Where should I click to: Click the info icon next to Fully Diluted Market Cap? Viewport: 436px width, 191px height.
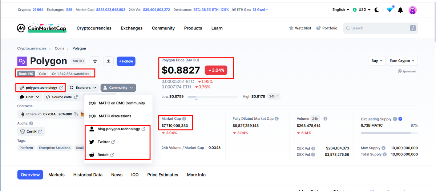(x=277, y=119)
